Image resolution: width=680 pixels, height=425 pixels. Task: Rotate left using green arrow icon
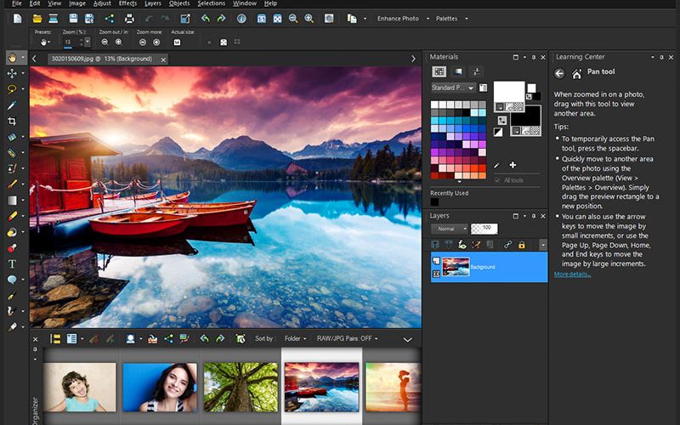(x=205, y=19)
